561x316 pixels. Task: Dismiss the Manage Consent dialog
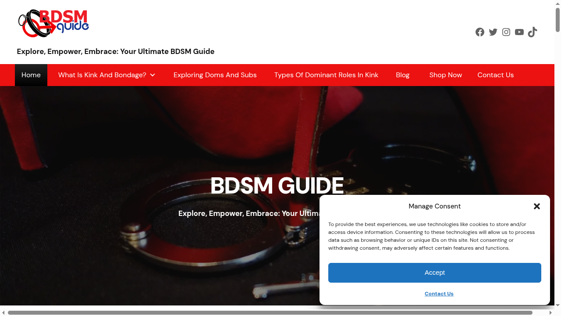(536, 206)
